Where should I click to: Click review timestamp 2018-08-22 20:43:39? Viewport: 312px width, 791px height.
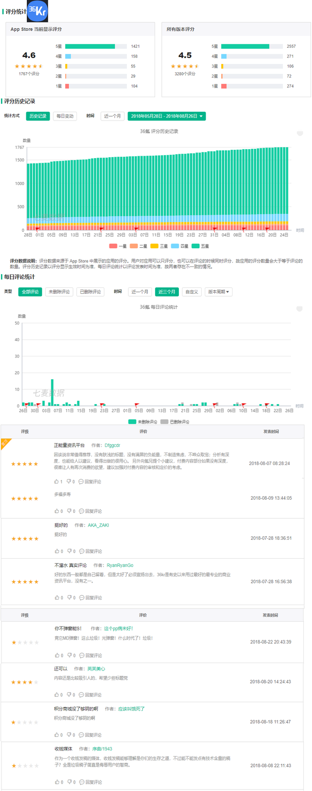click(271, 642)
